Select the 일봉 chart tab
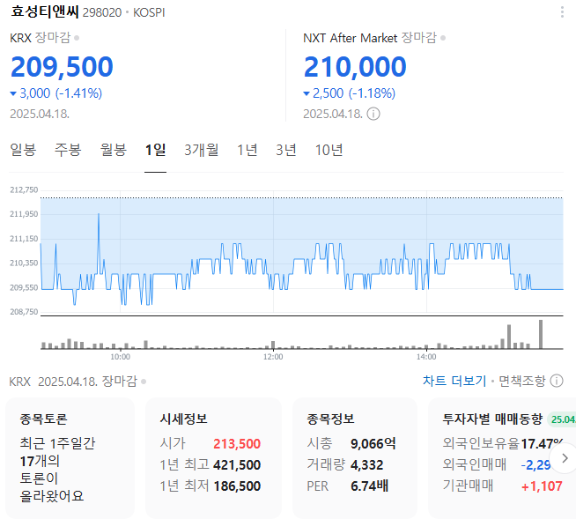The image size is (576, 519). 23,150
